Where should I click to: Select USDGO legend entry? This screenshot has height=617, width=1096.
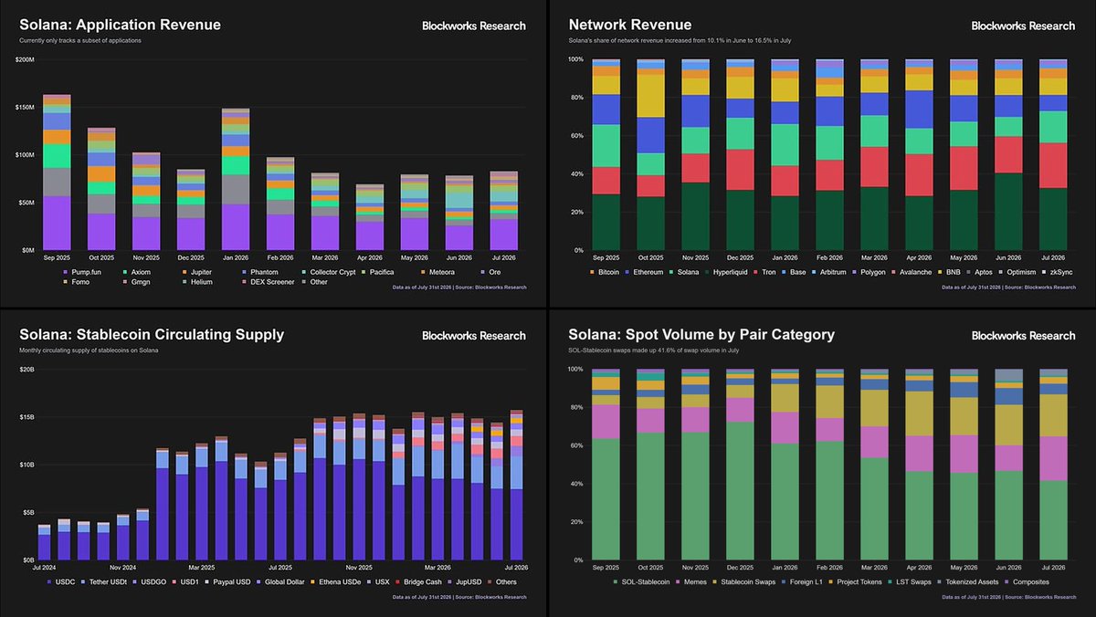[149, 582]
